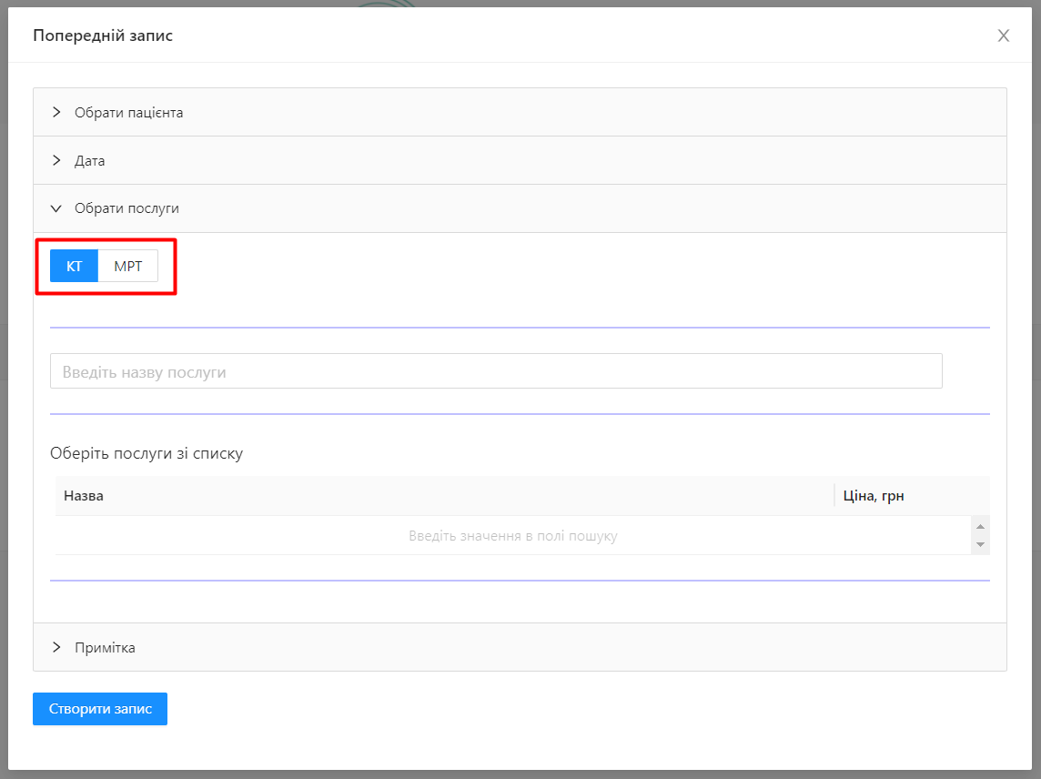Expand the Примітка section
Image resolution: width=1041 pixels, height=779 pixels.
pyautogui.click(x=105, y=648)
